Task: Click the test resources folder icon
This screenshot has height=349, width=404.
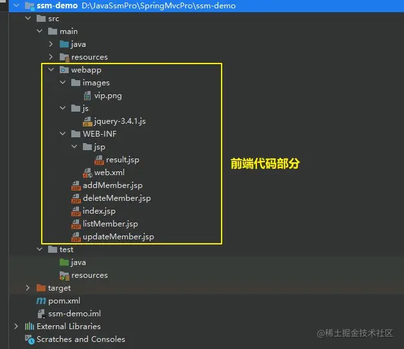Action: pos(64,275)
